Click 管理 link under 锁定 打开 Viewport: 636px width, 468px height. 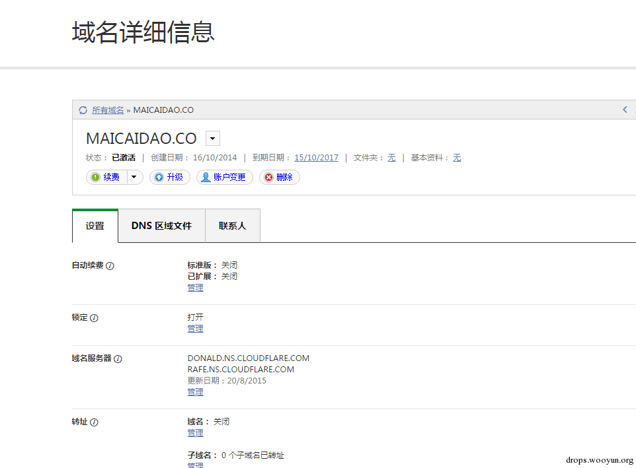(195, 329)
